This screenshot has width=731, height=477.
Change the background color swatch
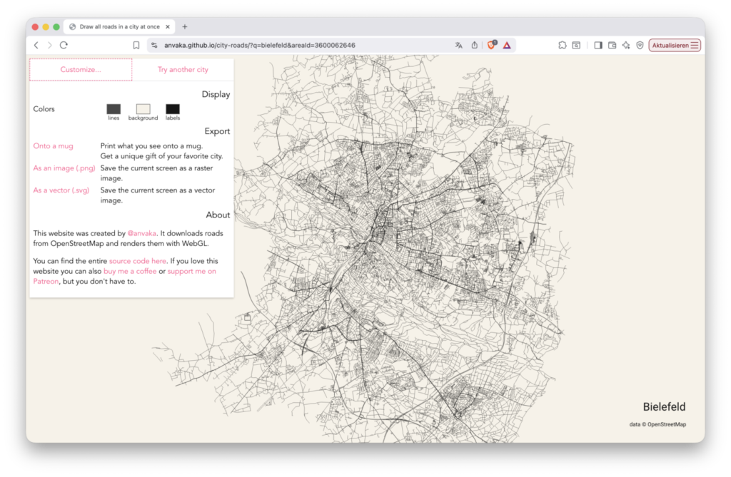(x=143, y=109)
